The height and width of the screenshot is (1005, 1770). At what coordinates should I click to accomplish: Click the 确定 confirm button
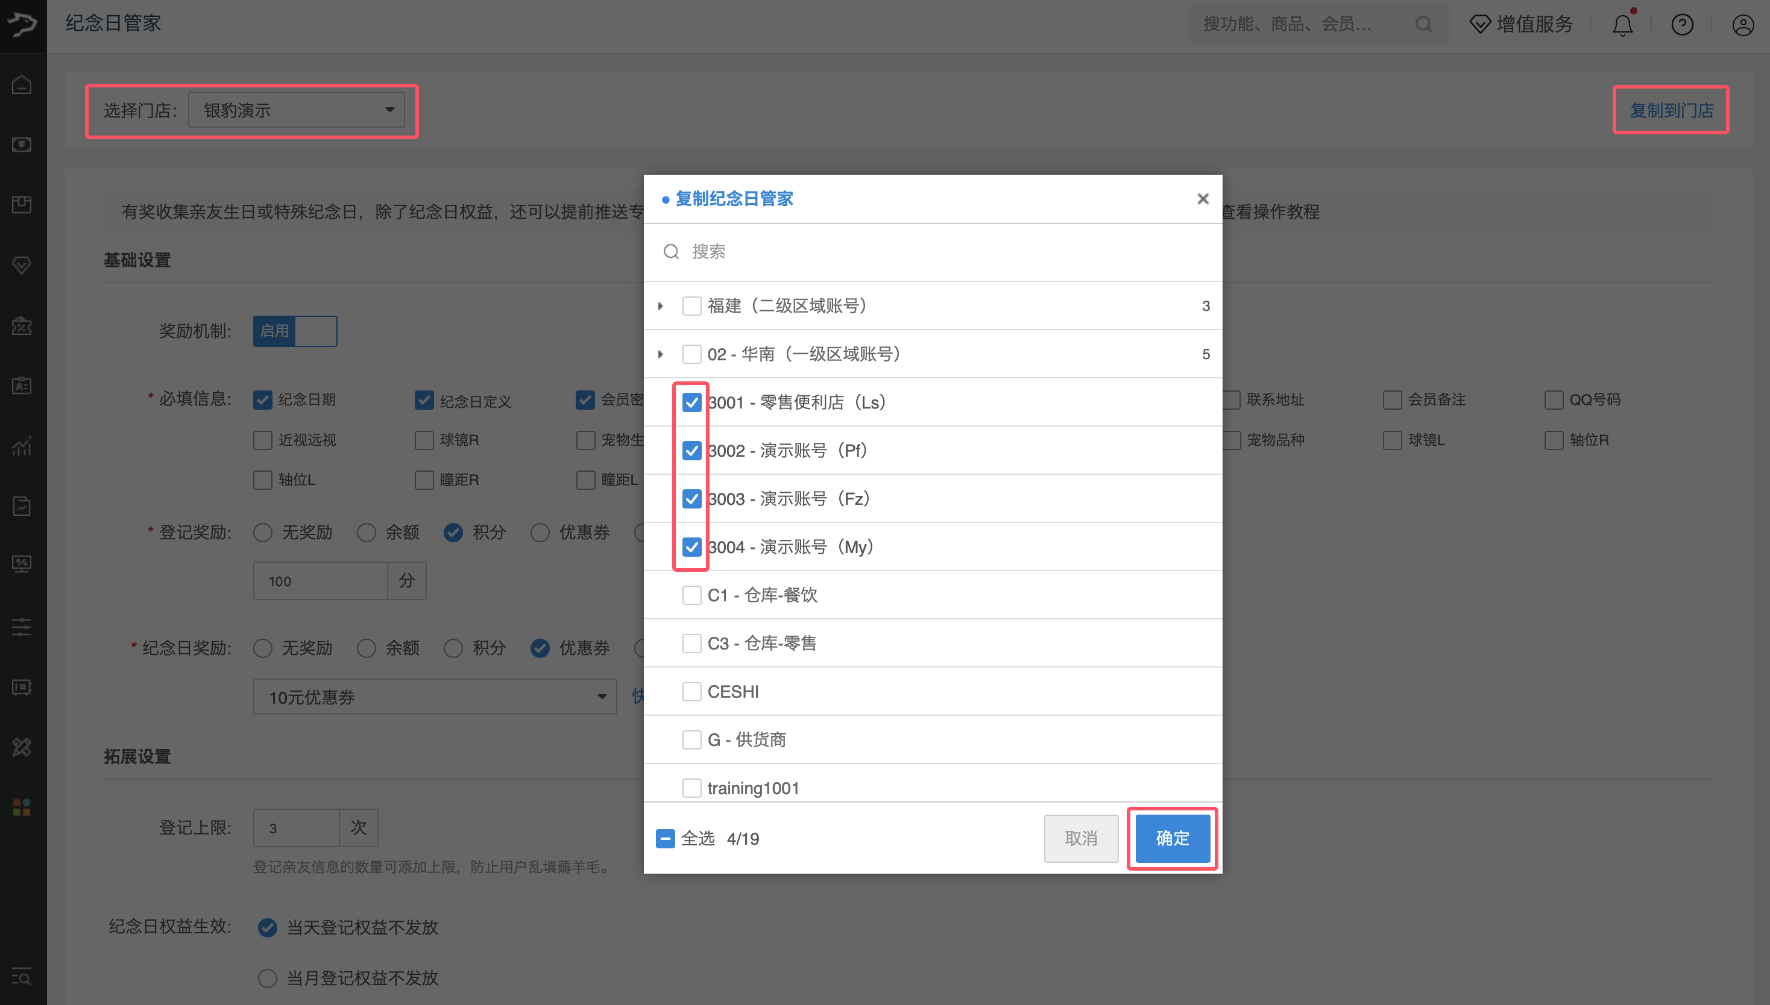click(1172, 839)
